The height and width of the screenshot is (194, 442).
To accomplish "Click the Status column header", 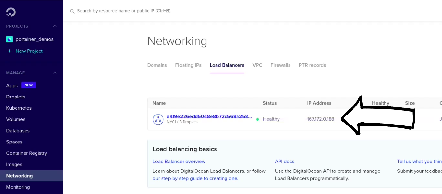I will [x=270, y=103].
